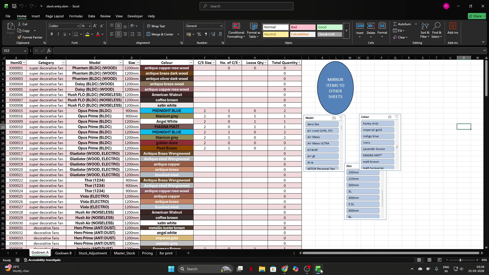Click the worksheet vertical scrollbar thumb
Screen dimensions: 489x275
click(x=486, y=78)
